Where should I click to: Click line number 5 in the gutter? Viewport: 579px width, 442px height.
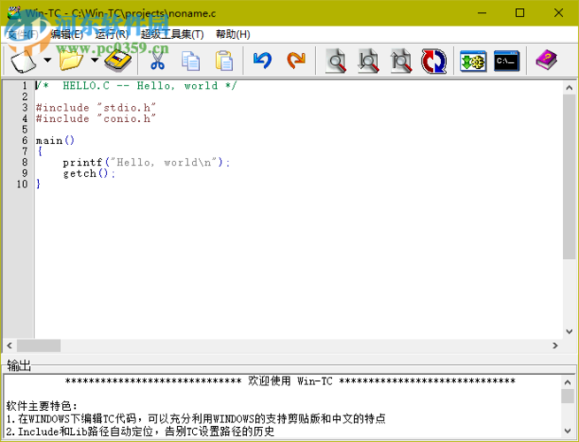(x=25, y=129)
